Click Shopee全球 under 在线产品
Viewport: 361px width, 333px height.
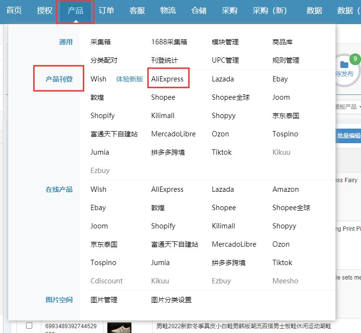(291, 208)
